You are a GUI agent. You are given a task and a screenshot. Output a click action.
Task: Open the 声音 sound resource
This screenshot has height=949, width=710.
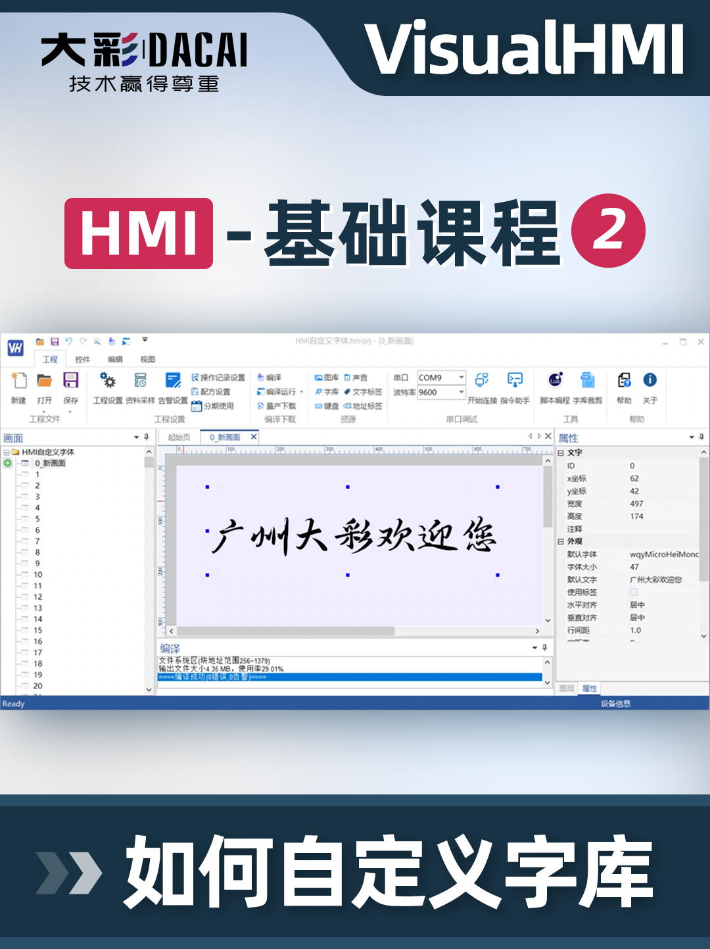point(356,377)
